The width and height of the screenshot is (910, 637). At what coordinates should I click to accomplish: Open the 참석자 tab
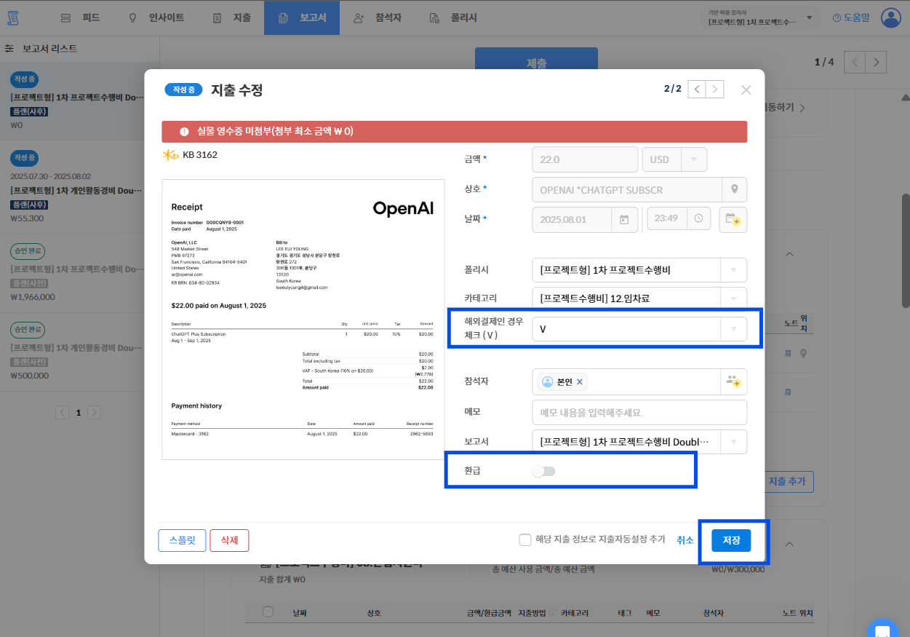point(377,17)
